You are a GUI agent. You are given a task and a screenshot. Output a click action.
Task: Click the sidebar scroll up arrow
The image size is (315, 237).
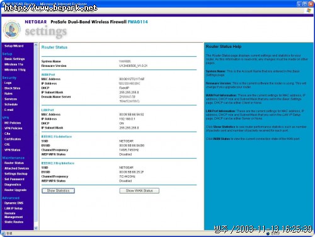tap(36, 45)
